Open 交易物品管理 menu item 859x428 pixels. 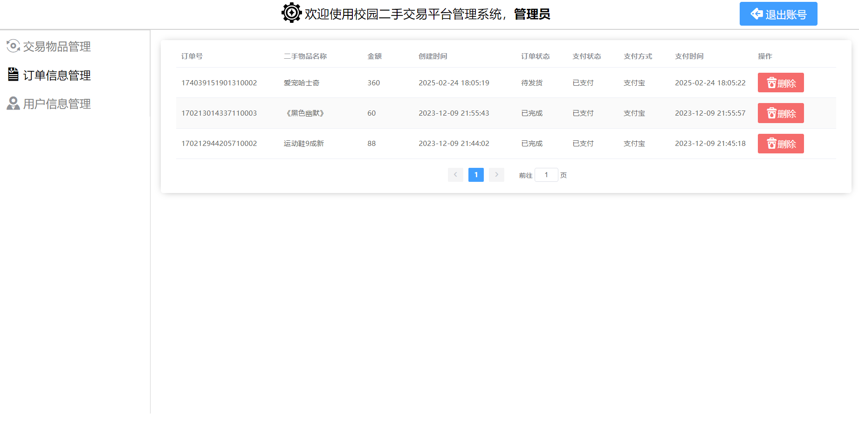pos(57,47)
